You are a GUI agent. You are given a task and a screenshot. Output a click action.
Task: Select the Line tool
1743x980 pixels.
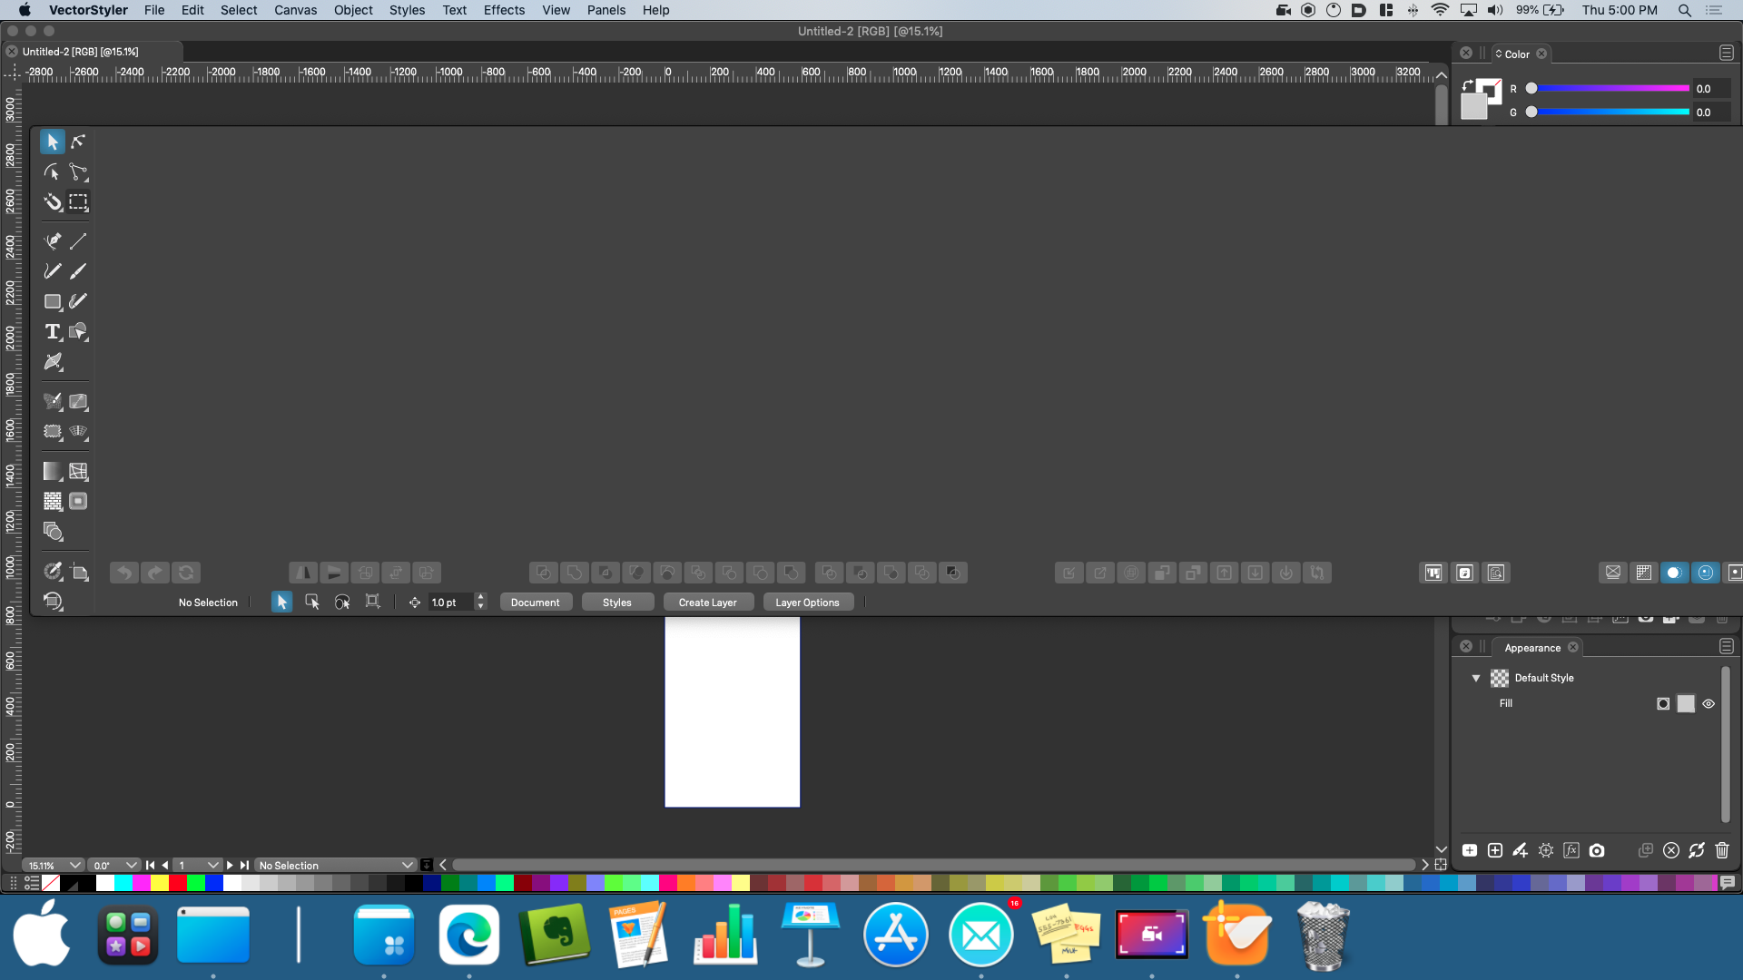[79, 241]
